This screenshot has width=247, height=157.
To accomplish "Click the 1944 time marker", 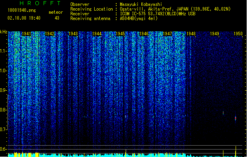I will tap(97, 34).
